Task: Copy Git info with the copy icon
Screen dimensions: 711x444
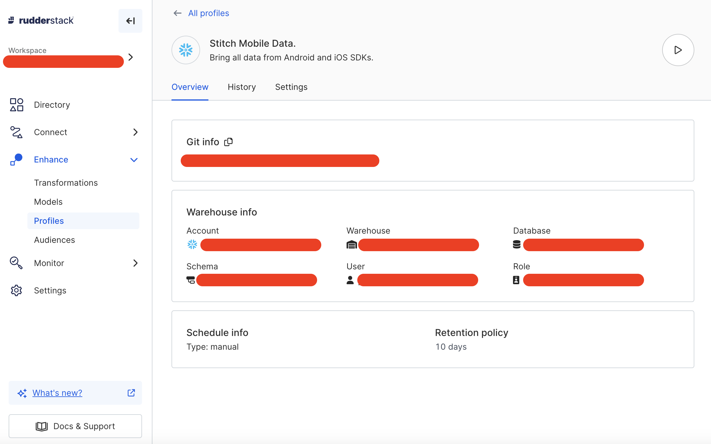Action: [228, 142]
